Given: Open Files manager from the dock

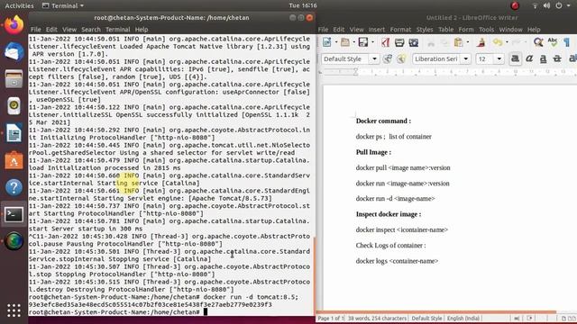Looking at the screenshot, I should (x=14, y=79).
